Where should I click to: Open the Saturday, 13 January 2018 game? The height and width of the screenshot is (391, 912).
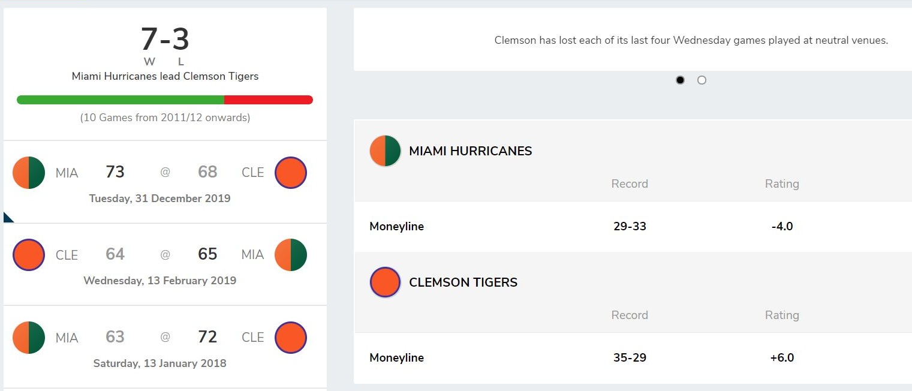pyautogui.click(x=159, y=363)
